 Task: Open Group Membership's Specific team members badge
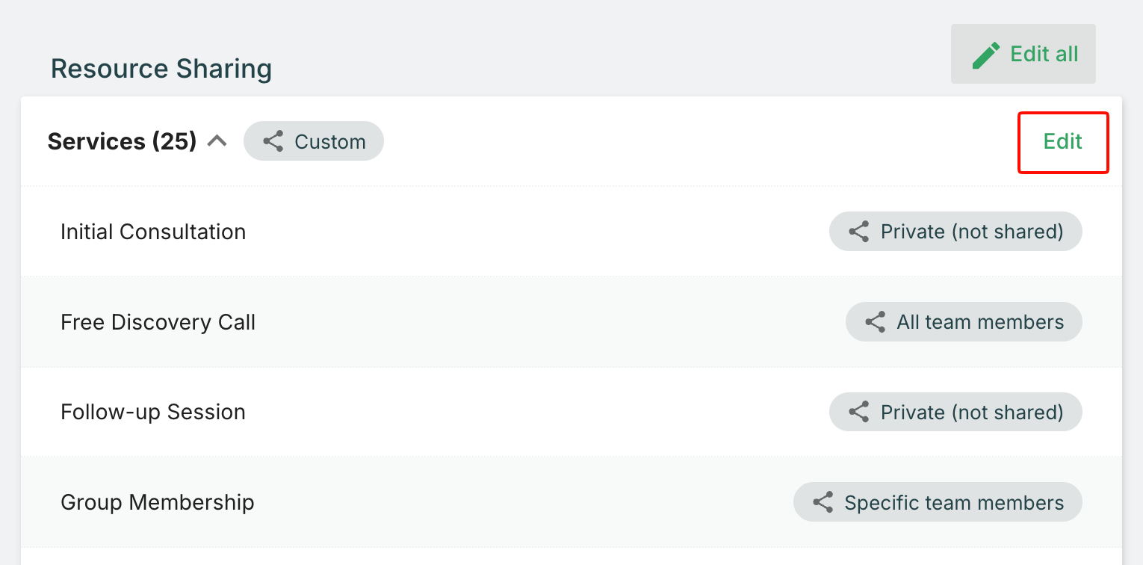(953, 502)
